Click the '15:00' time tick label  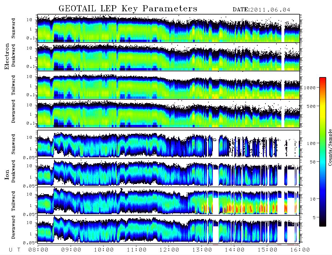(267, 250)
